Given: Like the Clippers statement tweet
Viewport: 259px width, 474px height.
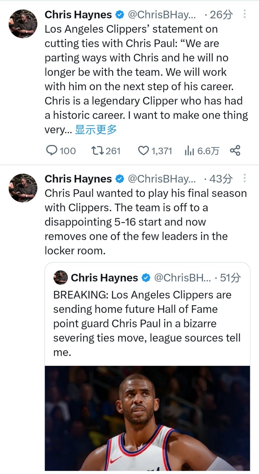Looking at the screenshot, I should click(143, 151).
